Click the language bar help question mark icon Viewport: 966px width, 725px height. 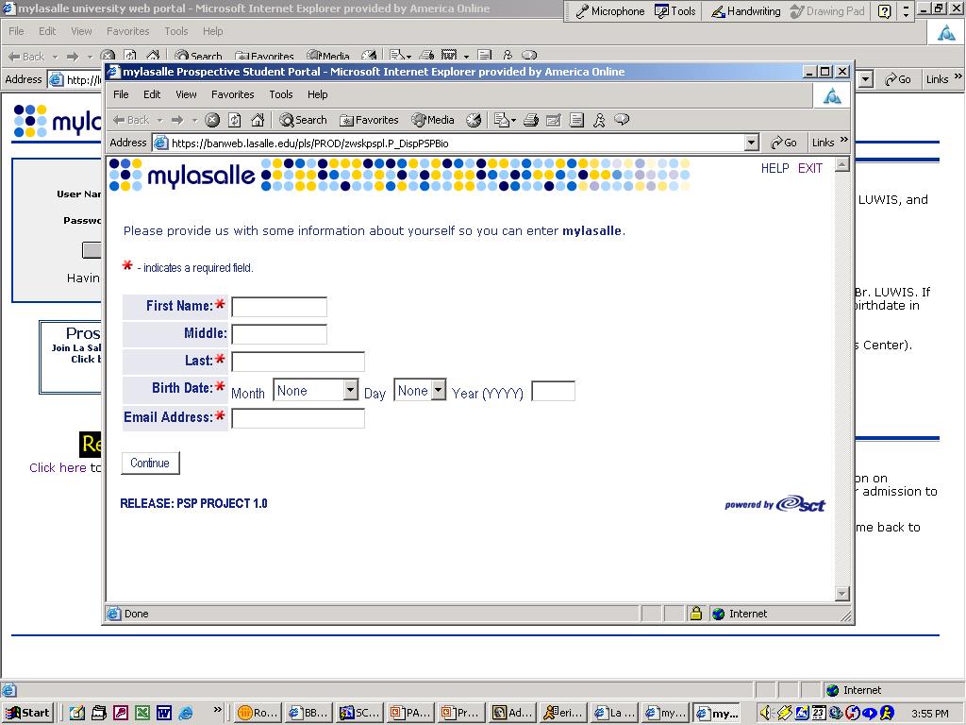[885, 11]
